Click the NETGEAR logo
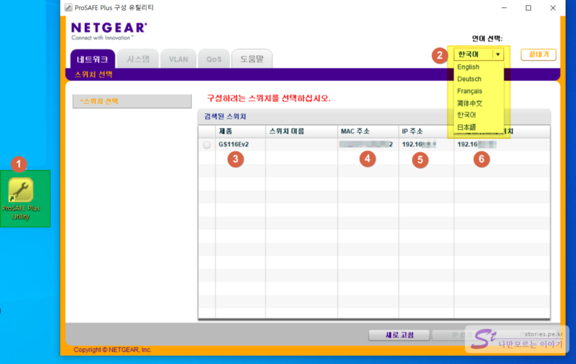The image size is (576, 364). click(x=109, y=31)
